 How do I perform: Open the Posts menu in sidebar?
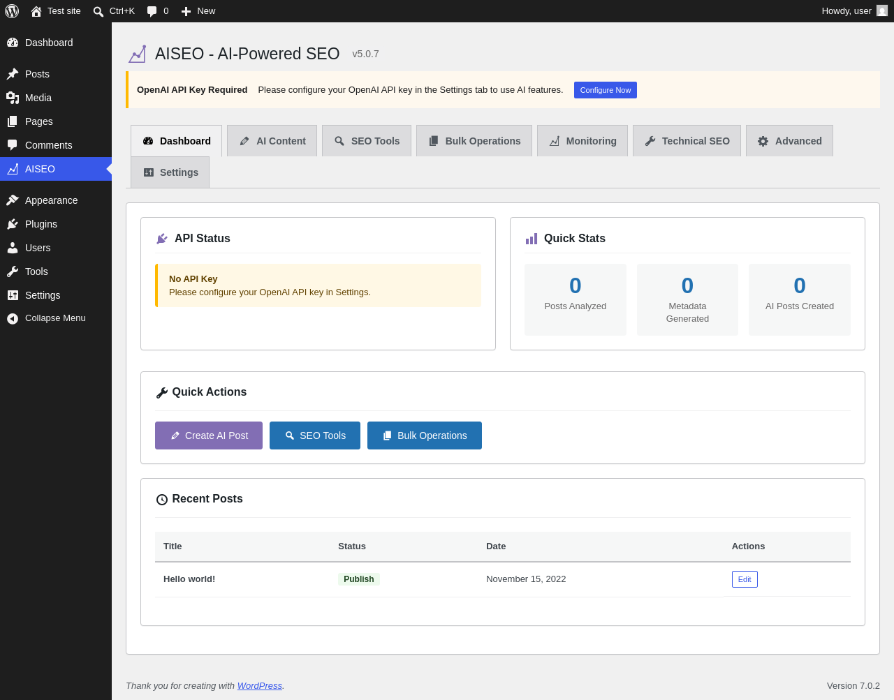click(x=56, y=74)
